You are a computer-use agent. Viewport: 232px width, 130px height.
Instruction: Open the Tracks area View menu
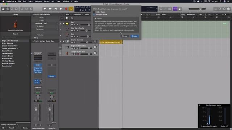(87, 14)
